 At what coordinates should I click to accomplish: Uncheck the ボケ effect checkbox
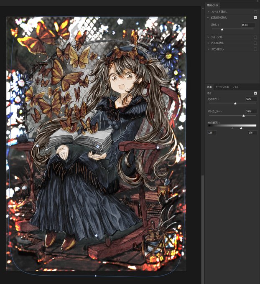point(255,93)
